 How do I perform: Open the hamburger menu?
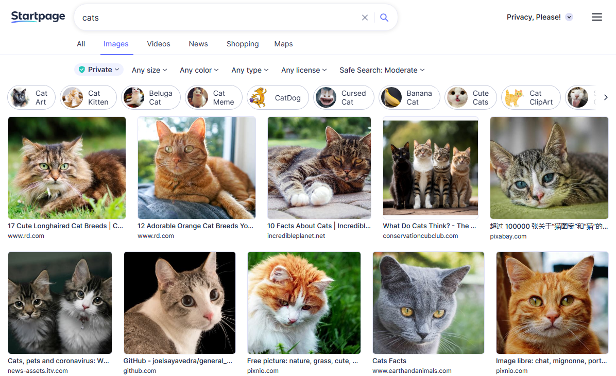click(597, 17)
